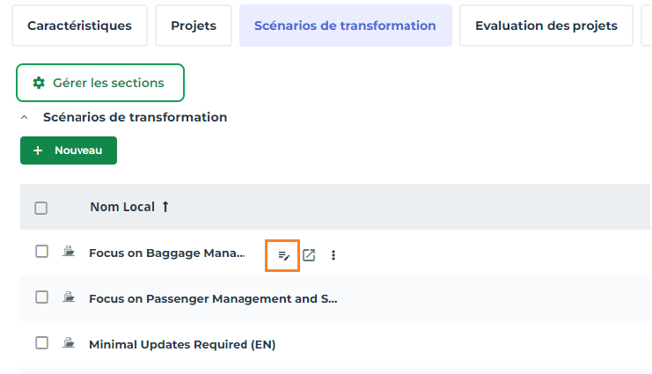This screenshot has width=652, height=374.
Task: Switch to the Caractéristiques tab
Action: (x=79, y=26)
